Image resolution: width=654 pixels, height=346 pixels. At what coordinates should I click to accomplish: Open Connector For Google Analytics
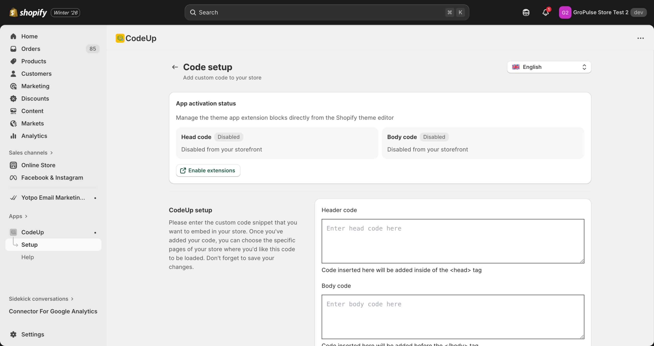53,311
